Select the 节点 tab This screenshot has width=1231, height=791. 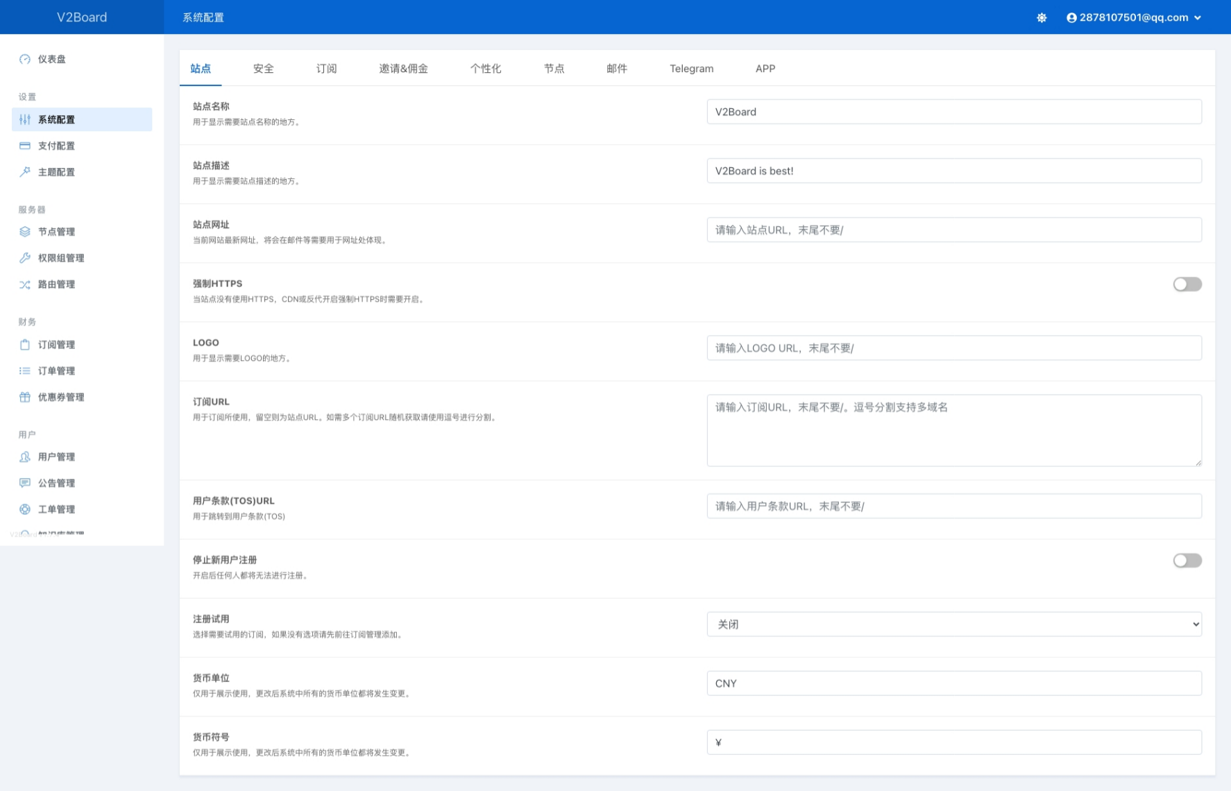(x=554, y=69)
